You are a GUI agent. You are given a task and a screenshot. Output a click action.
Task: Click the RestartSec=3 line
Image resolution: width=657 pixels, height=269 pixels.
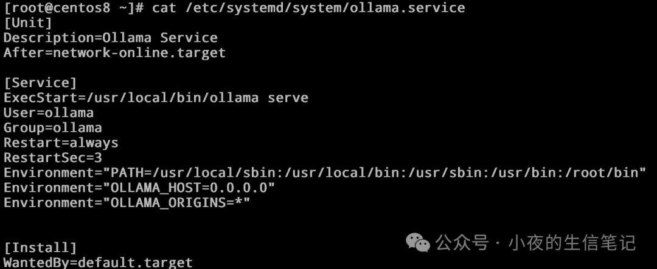click(x=53, y=158)
